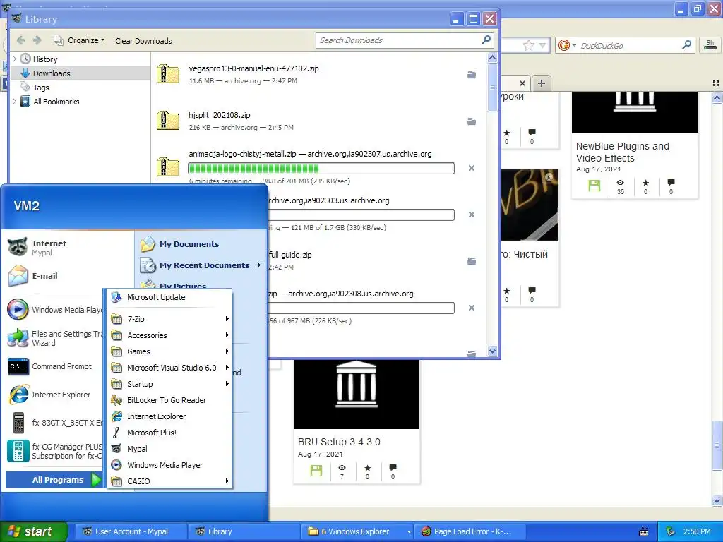This screenshot has width=723, height=542.
Task: Click the on-screen keyboard tray icon
Action: point(644,532)
